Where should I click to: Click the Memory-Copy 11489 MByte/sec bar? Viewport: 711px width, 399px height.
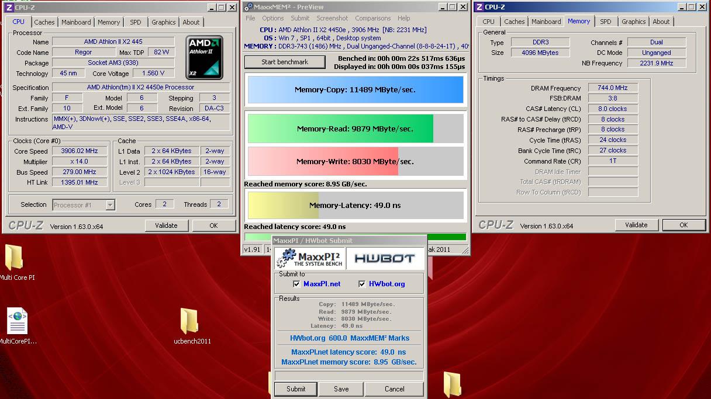pos(355,90)
